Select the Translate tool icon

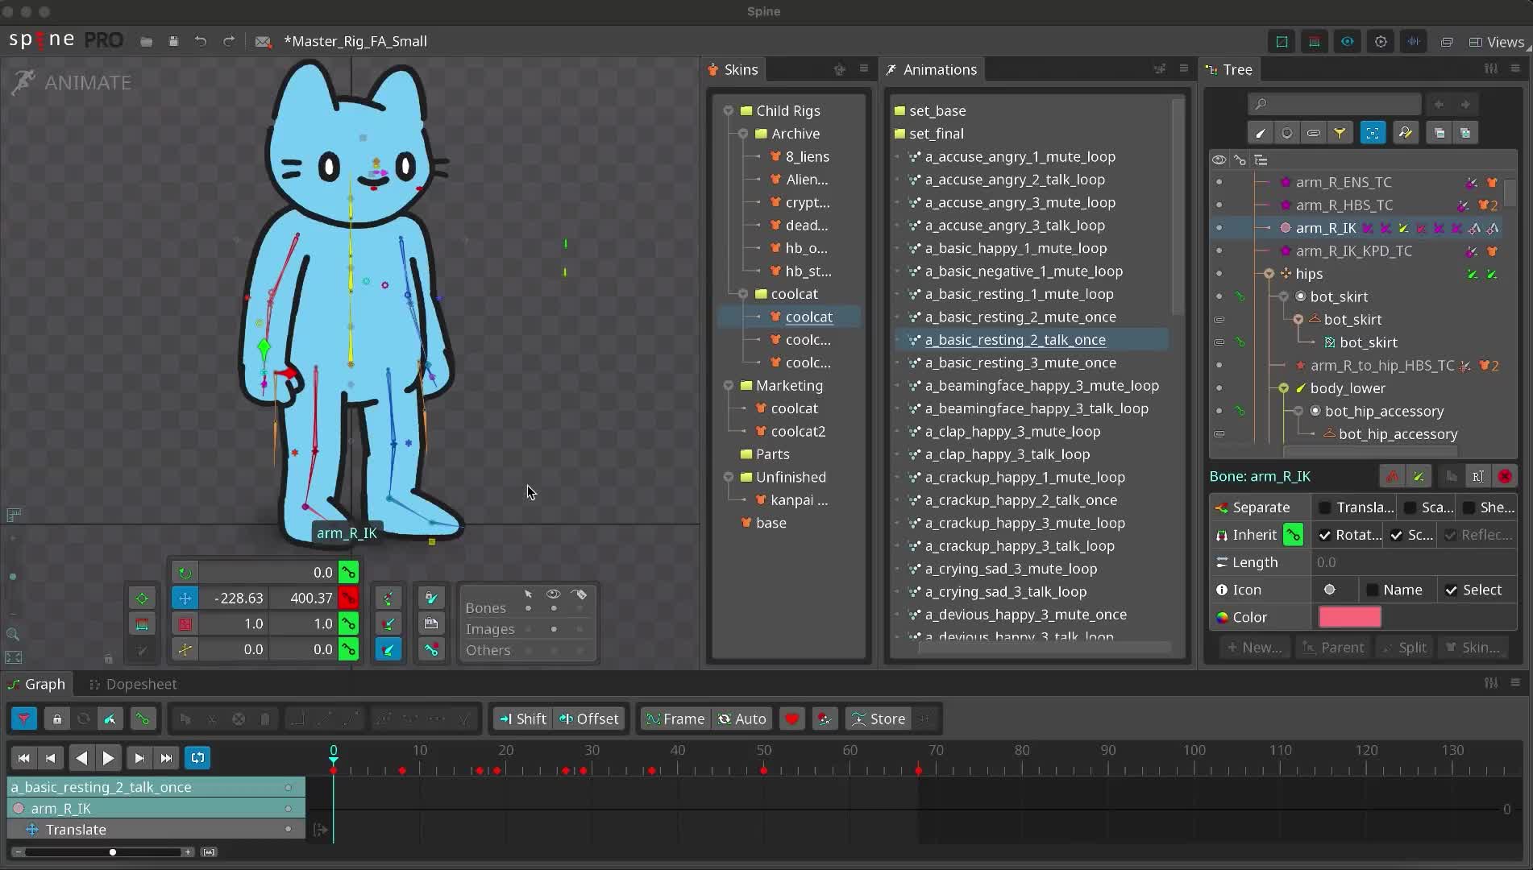[x=185, y=599]
